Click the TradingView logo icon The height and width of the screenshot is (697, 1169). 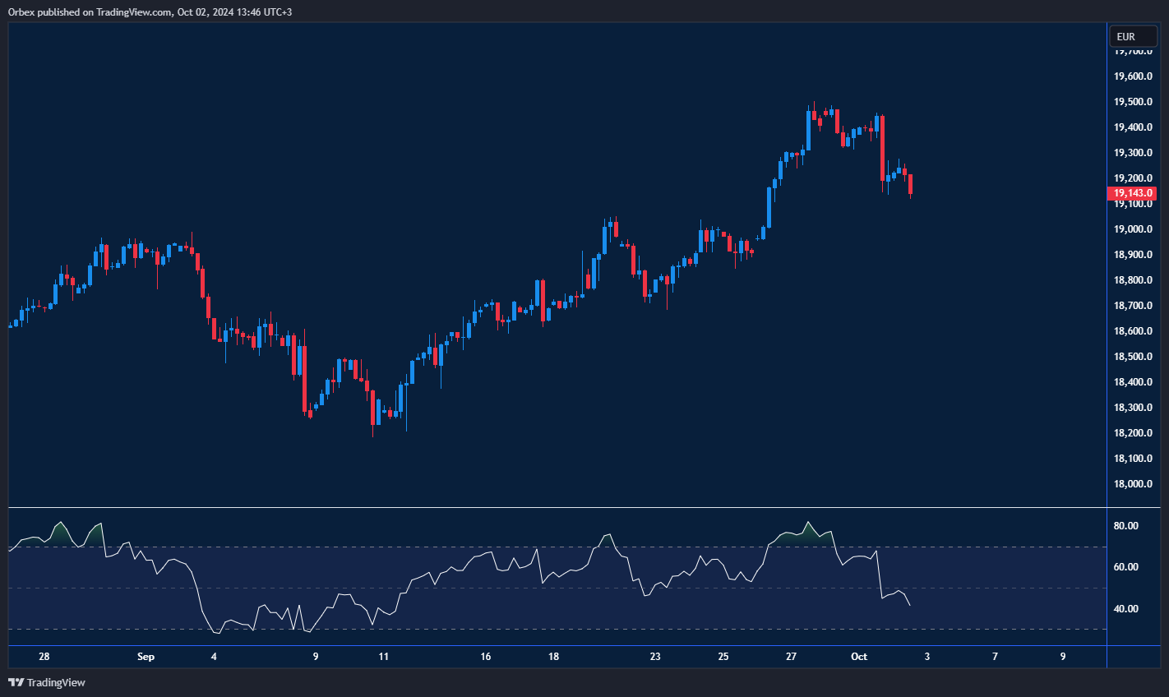click(x=16, y=682)
